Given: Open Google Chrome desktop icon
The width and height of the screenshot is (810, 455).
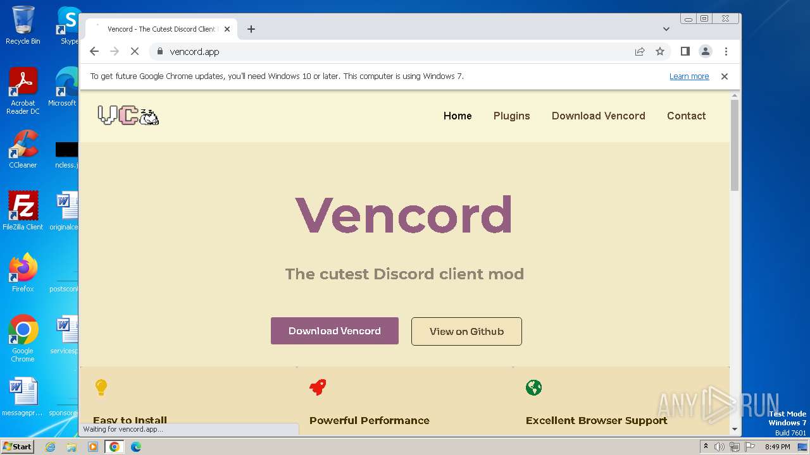Looking at the screenshot, I should (x=23, y=339).
